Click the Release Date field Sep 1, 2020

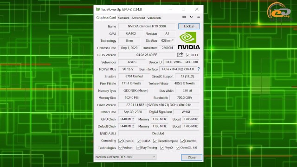129,48
